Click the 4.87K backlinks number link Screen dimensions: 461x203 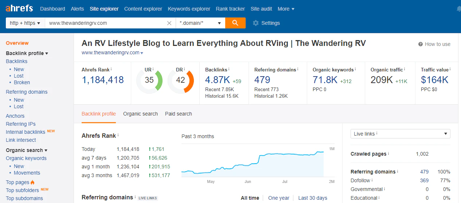pos(217,80)
